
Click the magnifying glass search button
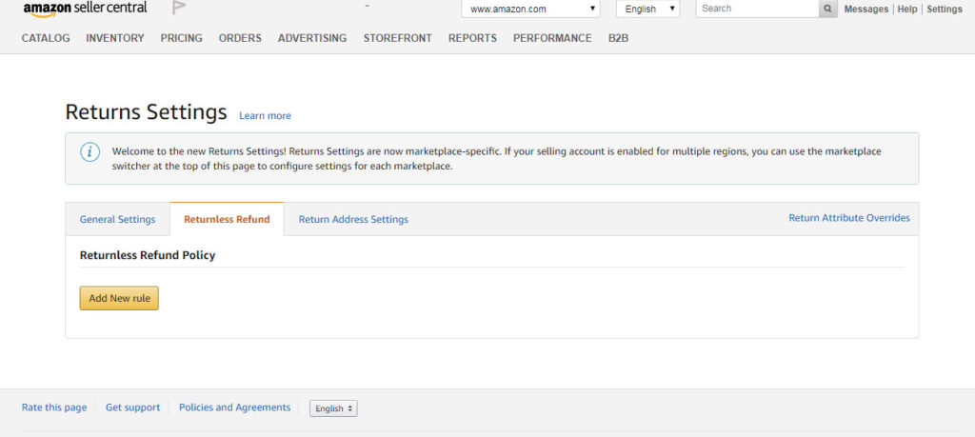828,9
